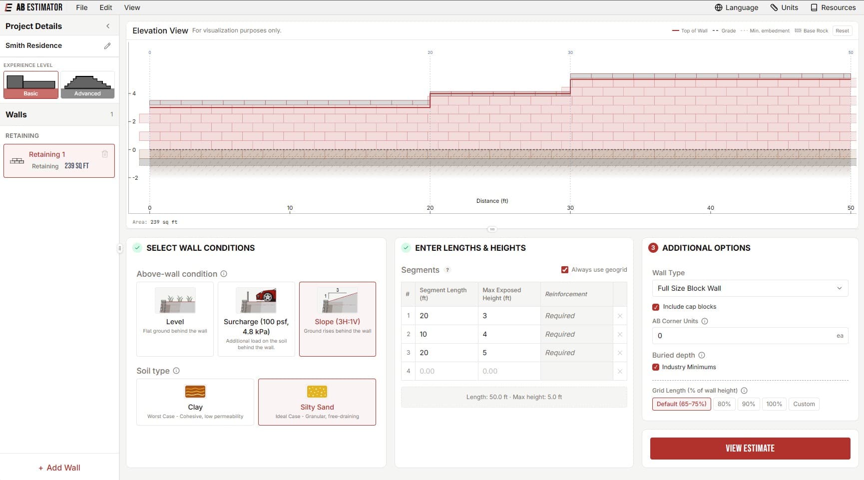
Task: Show help for Segments
Action: [447, 270]
